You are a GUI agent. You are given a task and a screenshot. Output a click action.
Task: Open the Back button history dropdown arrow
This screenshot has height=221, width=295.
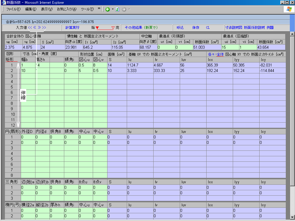tap(113, 9)
